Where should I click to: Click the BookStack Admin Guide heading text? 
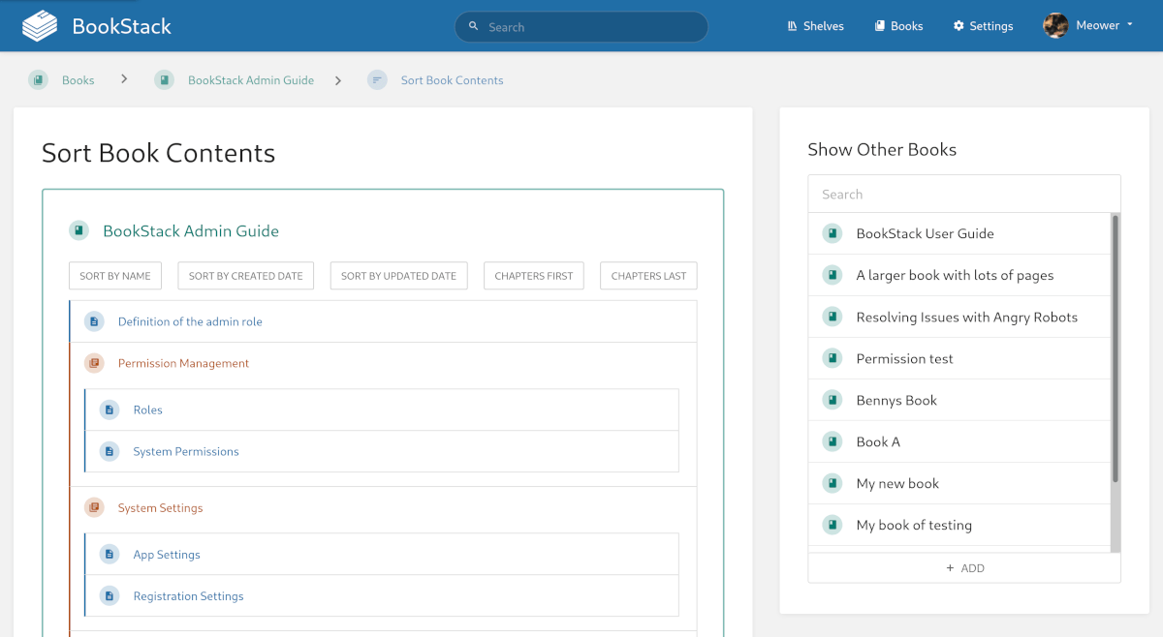[x=191, y=230]
